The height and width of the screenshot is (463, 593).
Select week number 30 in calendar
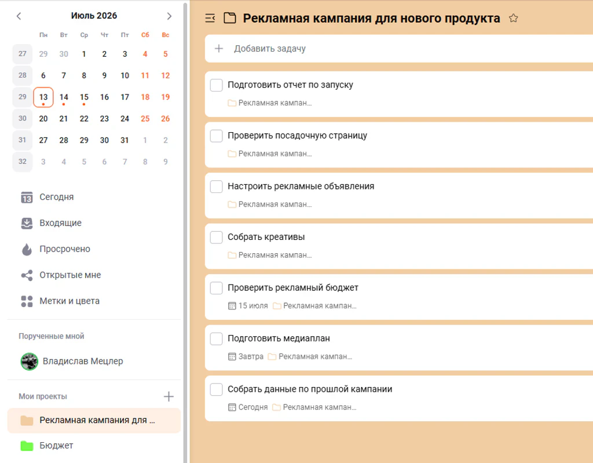pyautogui.click(x=23, y=118)
